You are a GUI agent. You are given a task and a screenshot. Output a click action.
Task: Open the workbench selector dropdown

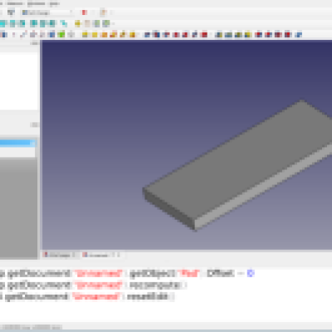coord(47,12)
